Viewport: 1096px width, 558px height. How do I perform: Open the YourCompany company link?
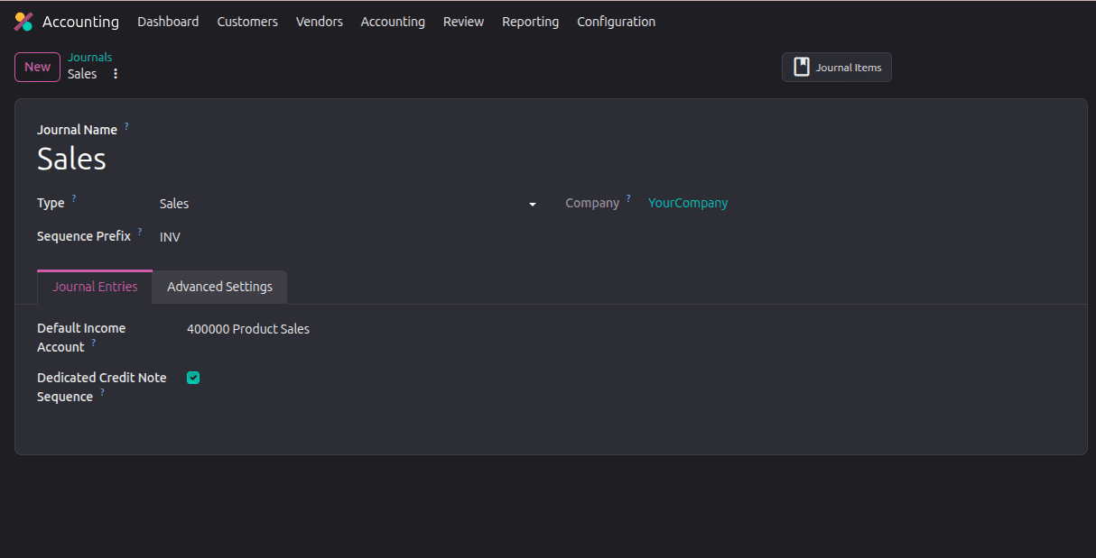(x=688, y=203)
